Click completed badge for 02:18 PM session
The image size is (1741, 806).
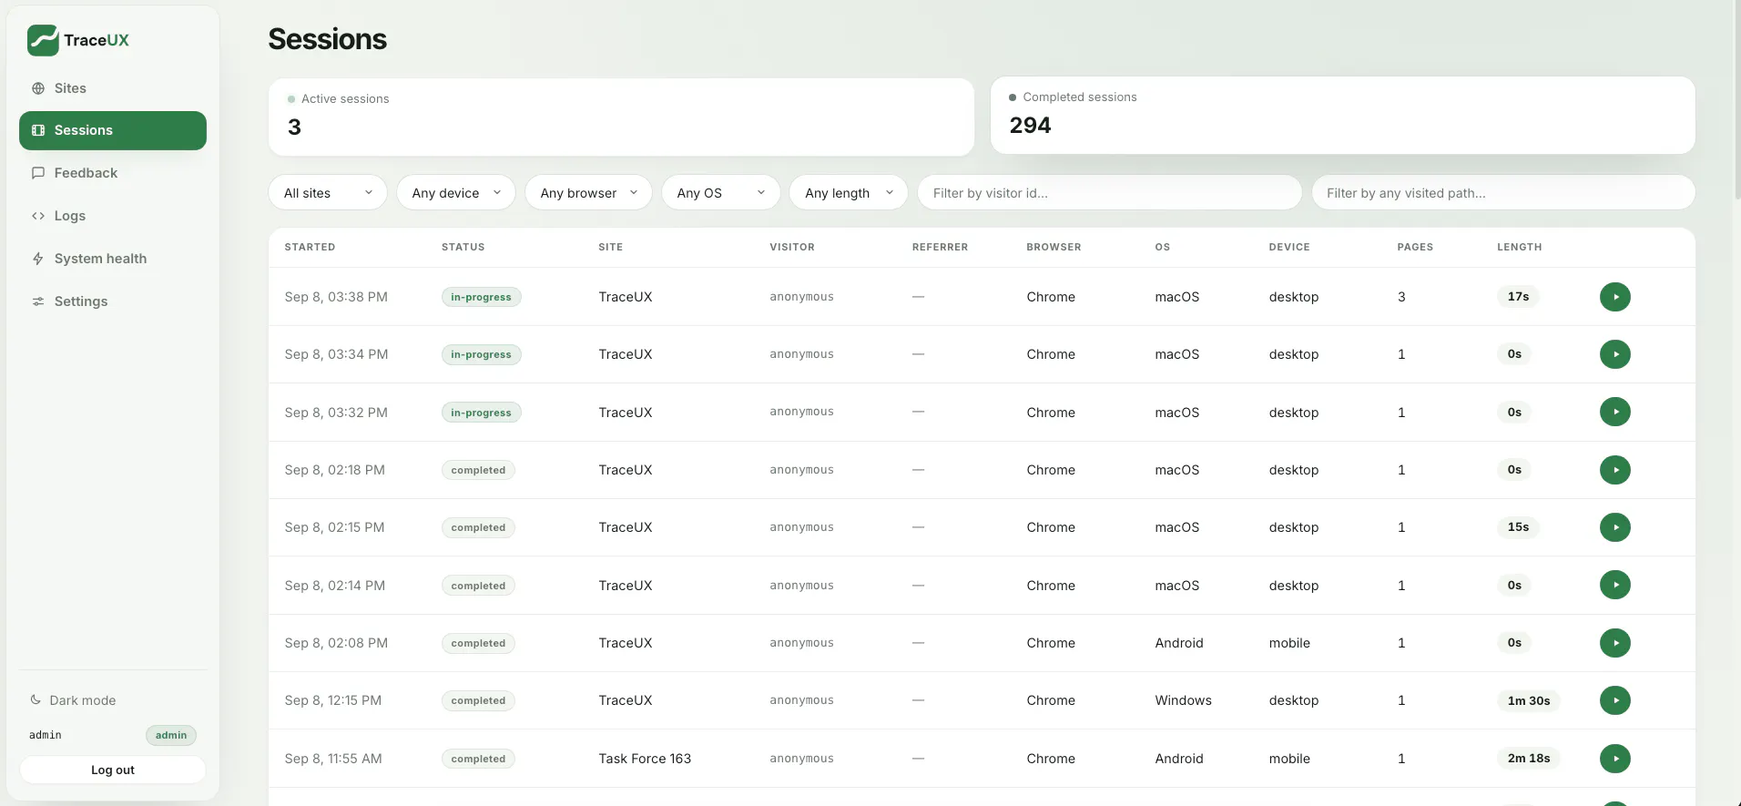coord(478,470)
